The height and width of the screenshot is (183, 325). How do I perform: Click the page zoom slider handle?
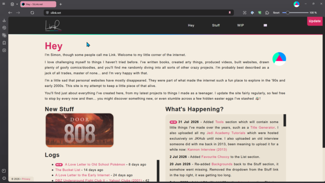[x=287, y=13]
